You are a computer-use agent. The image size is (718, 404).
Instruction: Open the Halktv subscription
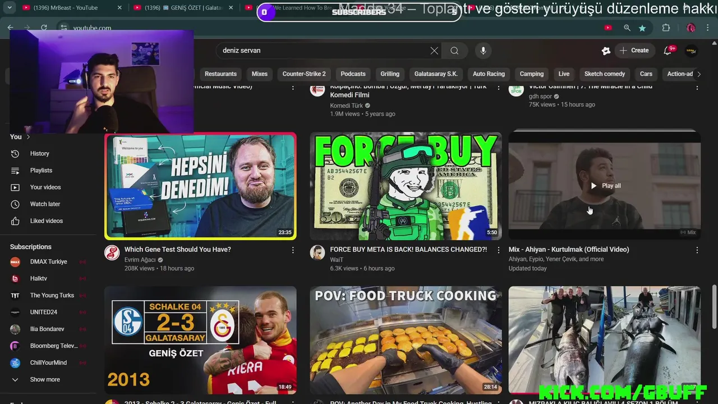39,278
